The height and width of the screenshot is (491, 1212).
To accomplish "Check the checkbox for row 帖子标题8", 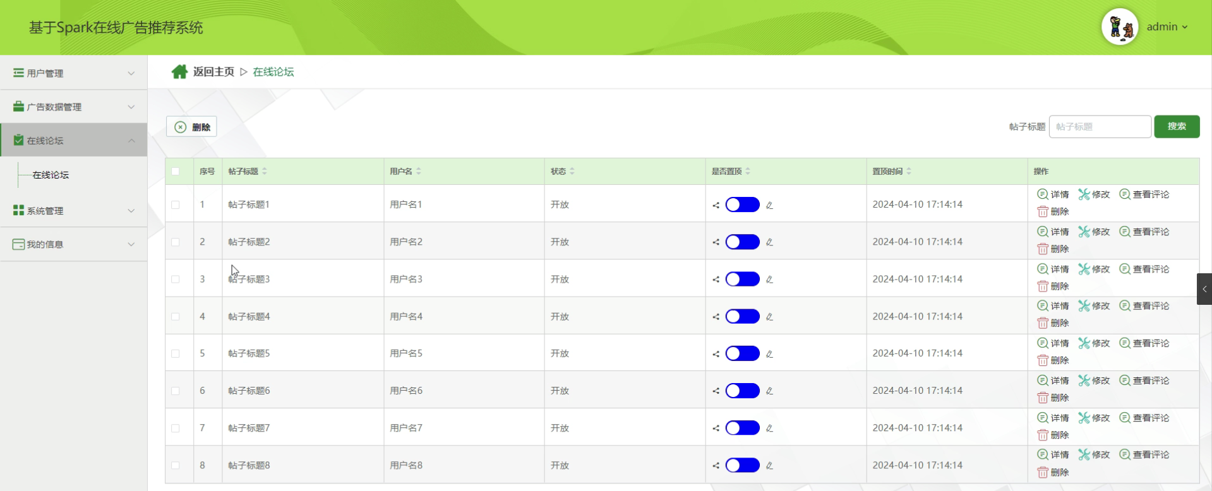I will coord(176,466).
